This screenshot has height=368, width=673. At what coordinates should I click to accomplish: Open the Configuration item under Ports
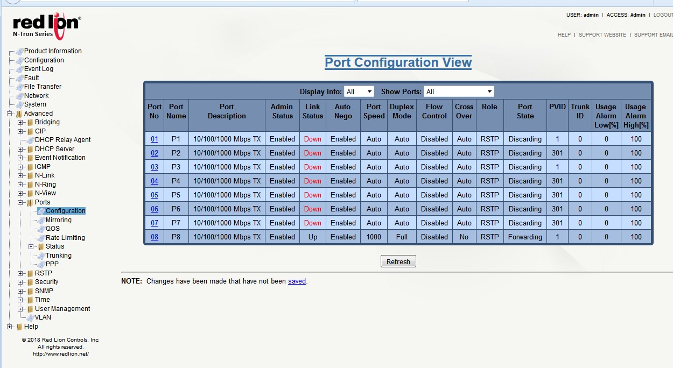(65, 211)
